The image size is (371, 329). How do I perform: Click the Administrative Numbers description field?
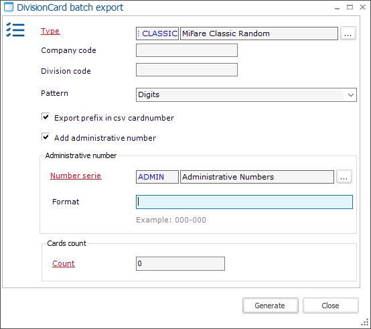point(257,177)
